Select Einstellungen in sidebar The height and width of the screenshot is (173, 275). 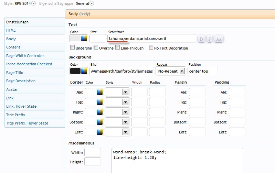[34, 22]
